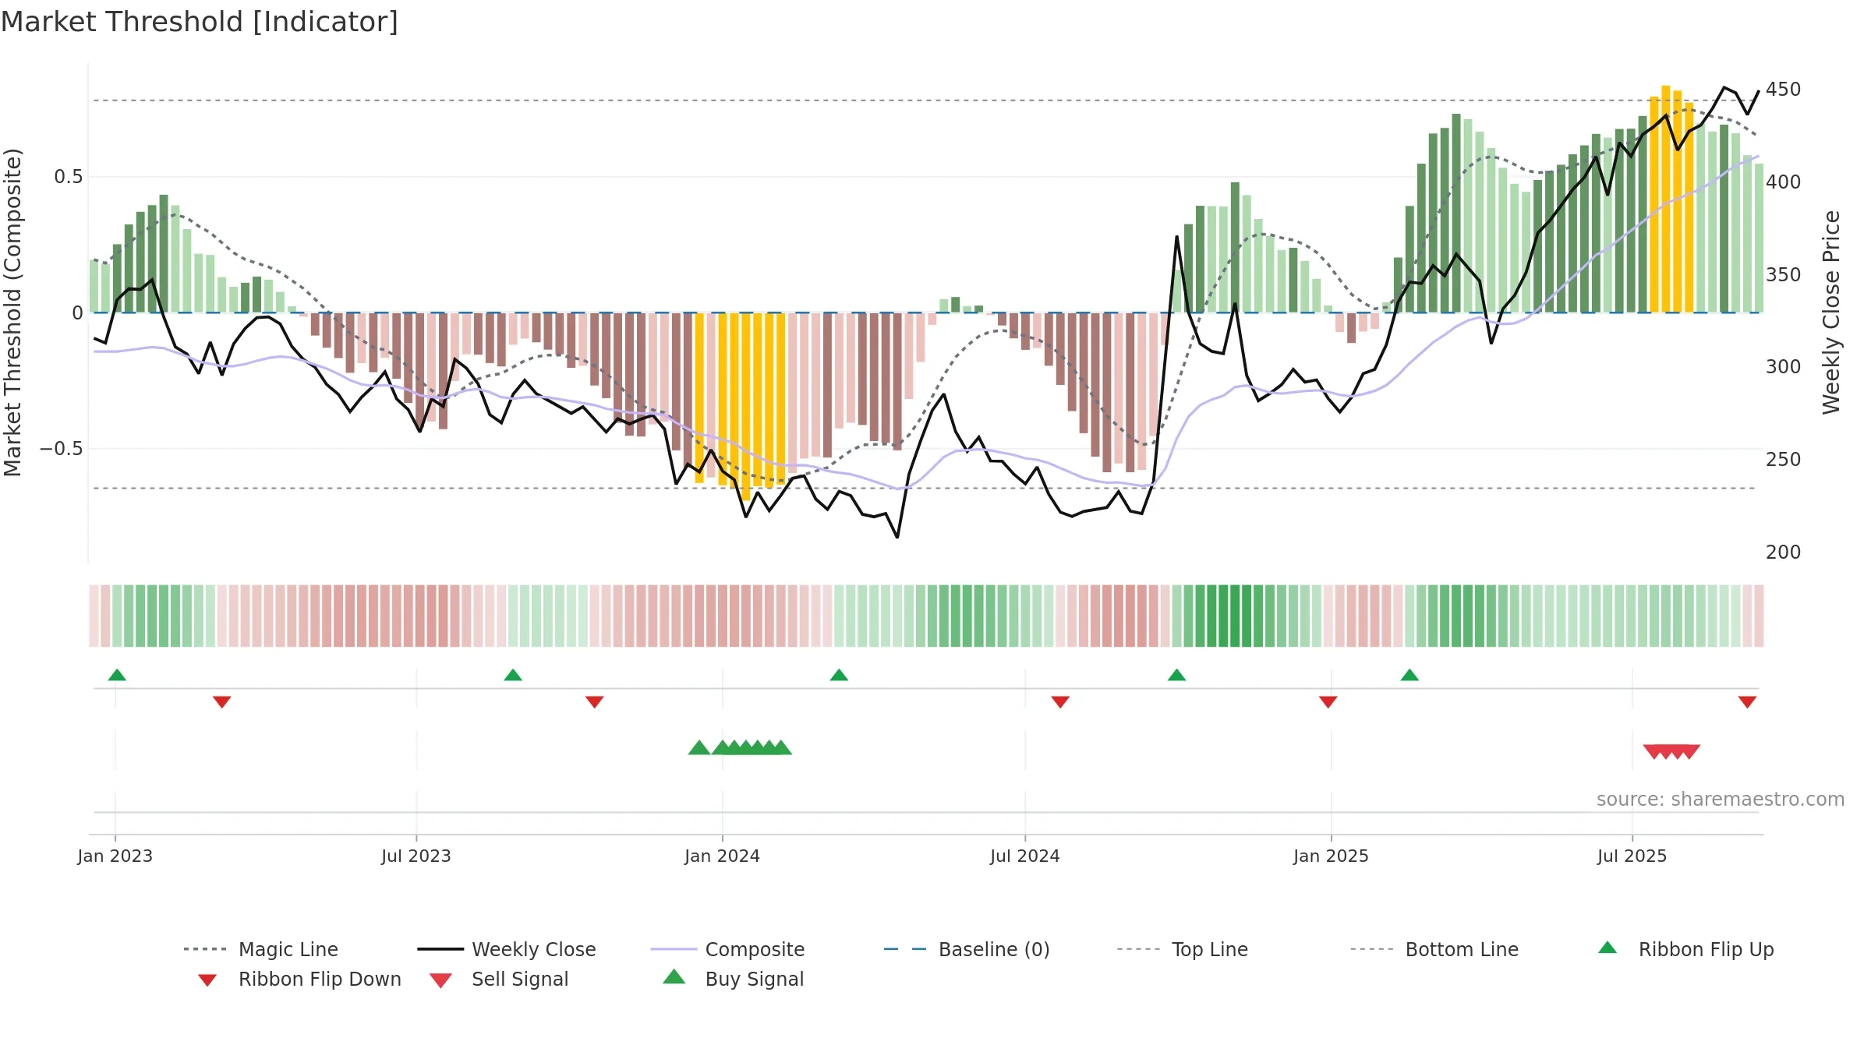Viewport: 1871px width, 1052px height.
Task: Click the ribbon flip down marker near March 2023
Action: click(x=222, y=702)
